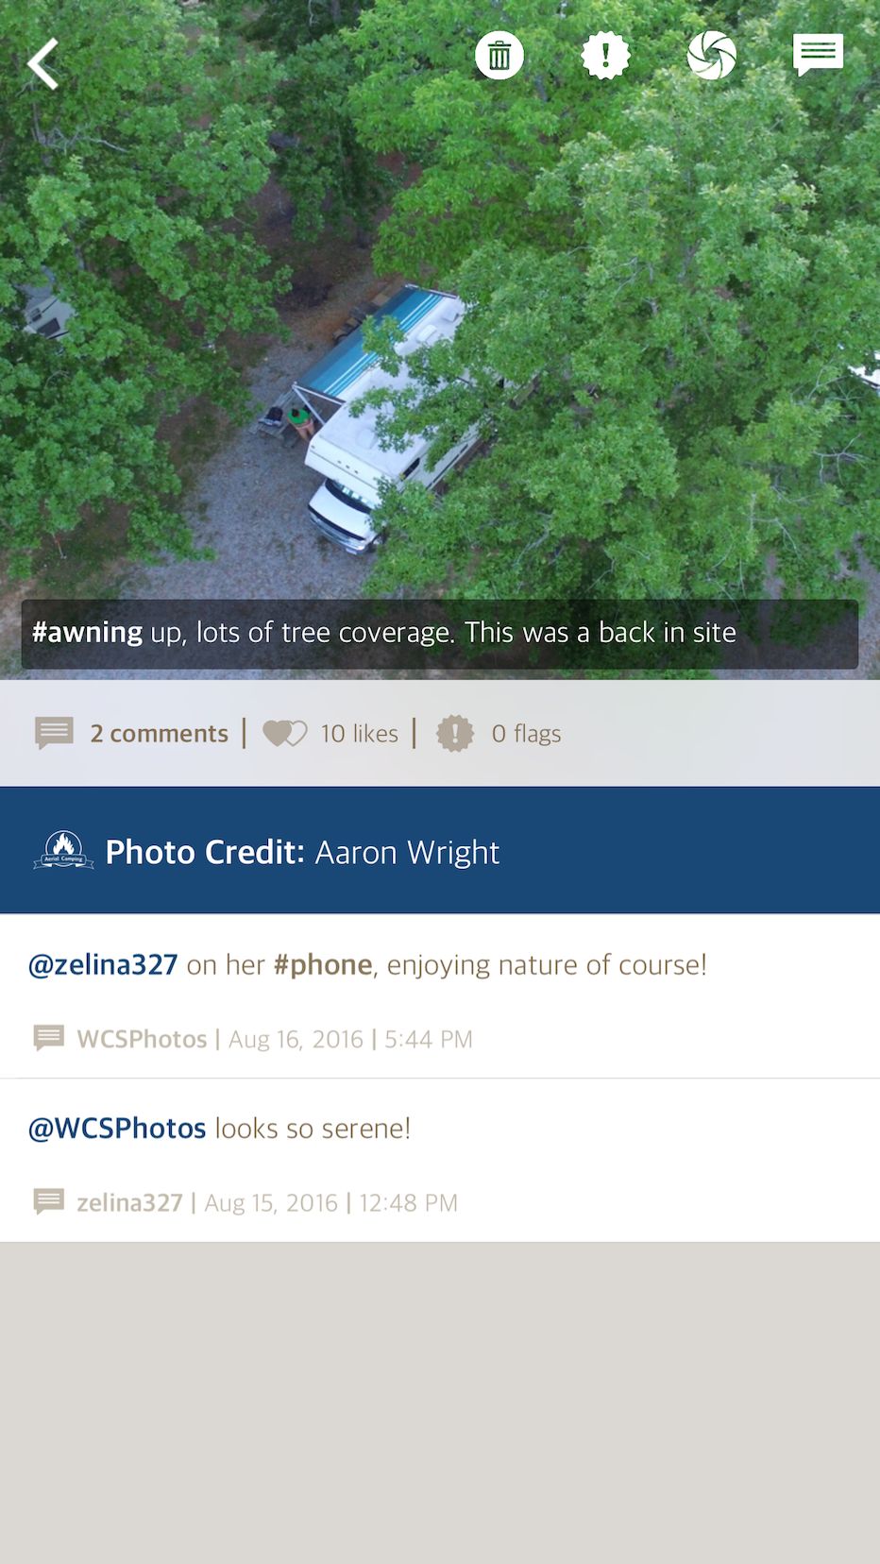Tap flag badge icon beside 0 flags

455,733
